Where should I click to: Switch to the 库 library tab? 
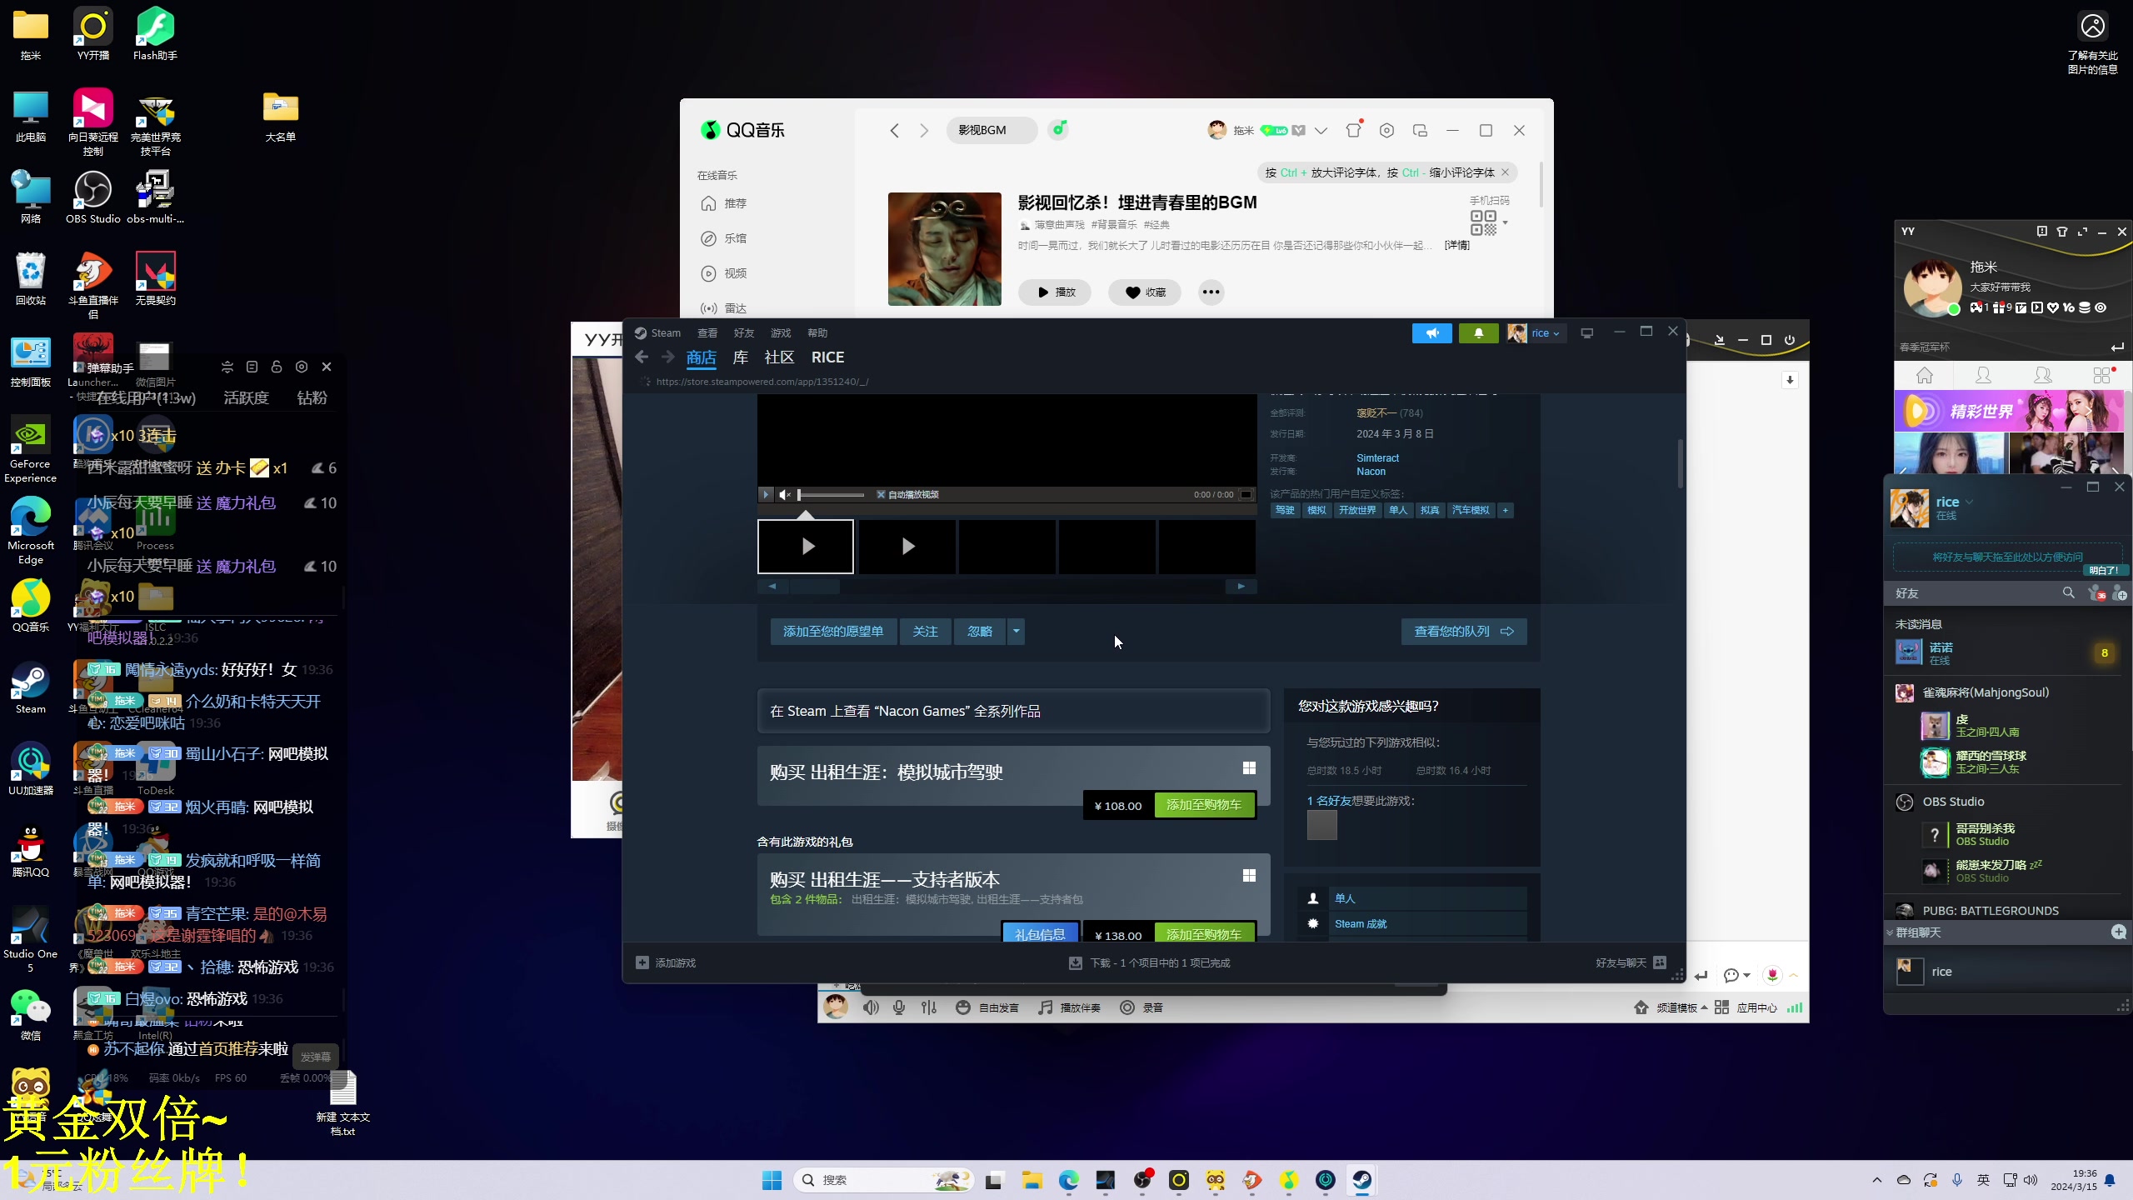click(740, 357)
